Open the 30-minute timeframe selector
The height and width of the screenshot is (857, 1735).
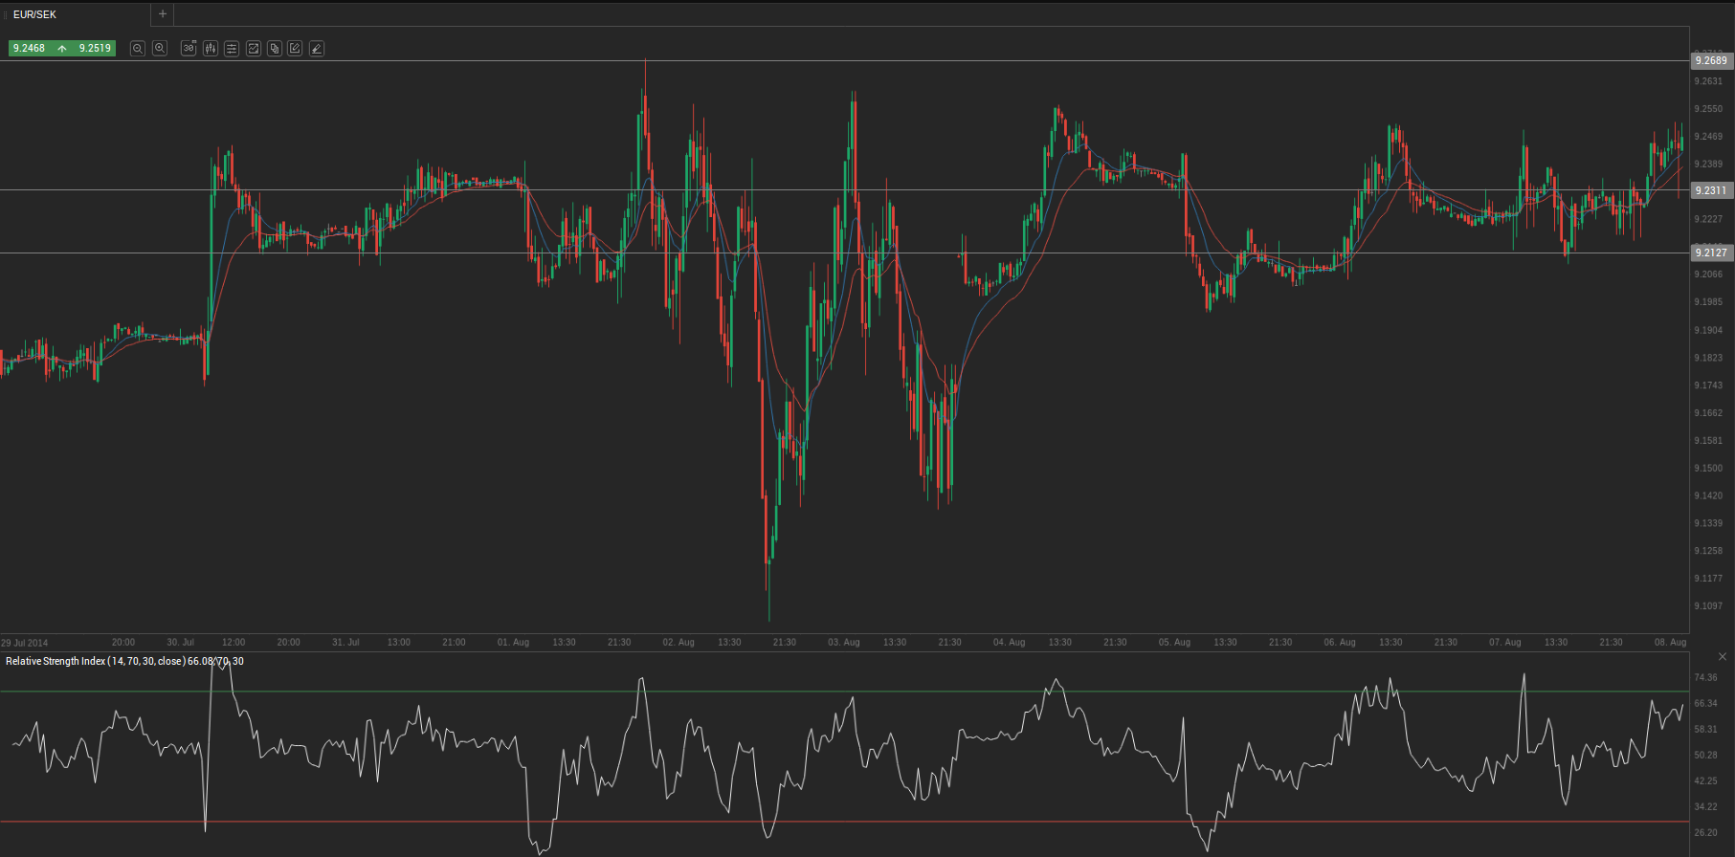189,49
